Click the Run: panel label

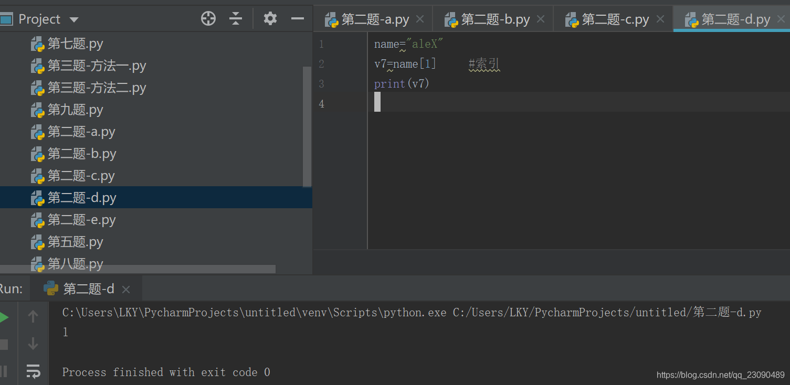tap(11, 289)
